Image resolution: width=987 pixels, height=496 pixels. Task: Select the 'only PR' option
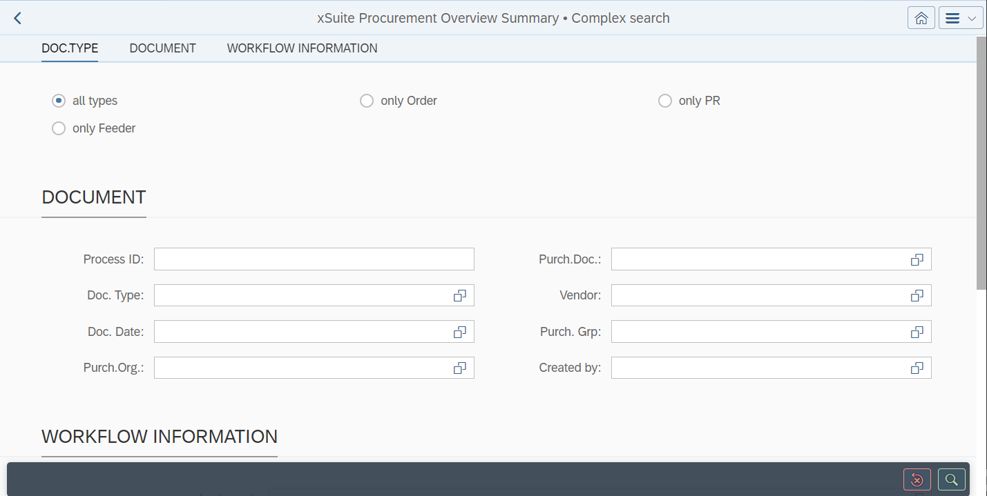coord(665,100)
